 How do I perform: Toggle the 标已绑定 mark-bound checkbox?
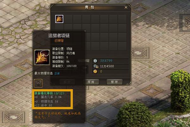(x=75, y=61)
